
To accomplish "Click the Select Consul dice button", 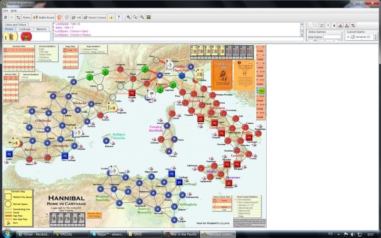I will [x=94, y=18].
